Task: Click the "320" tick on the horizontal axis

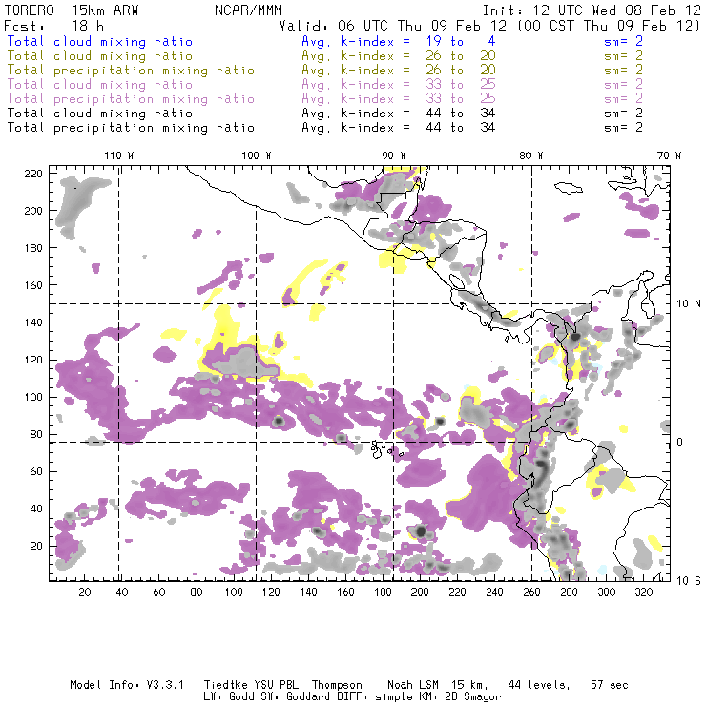Action: point(644,592)
